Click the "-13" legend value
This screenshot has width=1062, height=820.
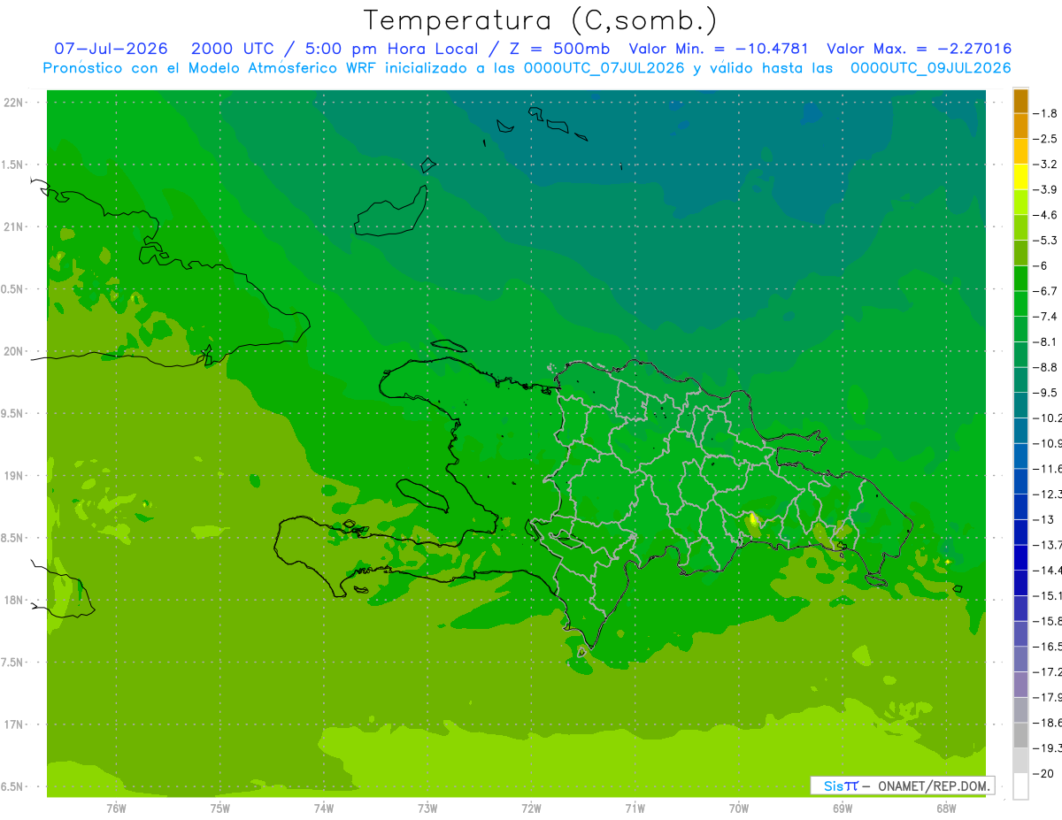coord(1043,519)
